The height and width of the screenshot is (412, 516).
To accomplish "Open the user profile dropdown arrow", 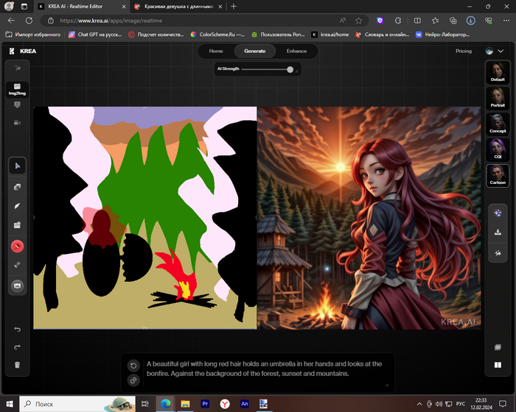I will click(x=501, y=51).
